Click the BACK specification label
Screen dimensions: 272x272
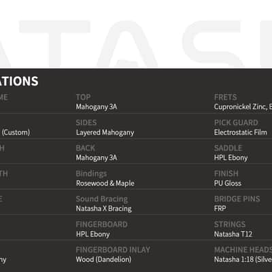click(85, 148)
